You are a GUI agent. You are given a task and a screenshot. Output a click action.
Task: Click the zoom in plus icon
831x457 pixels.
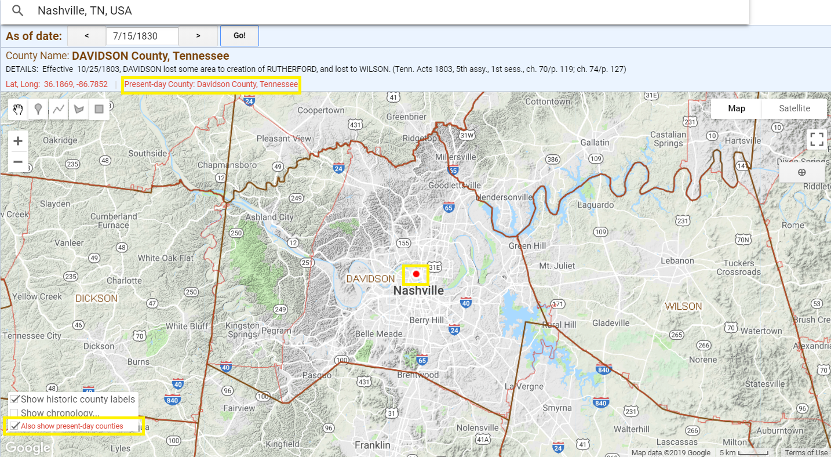coord(18,140)
